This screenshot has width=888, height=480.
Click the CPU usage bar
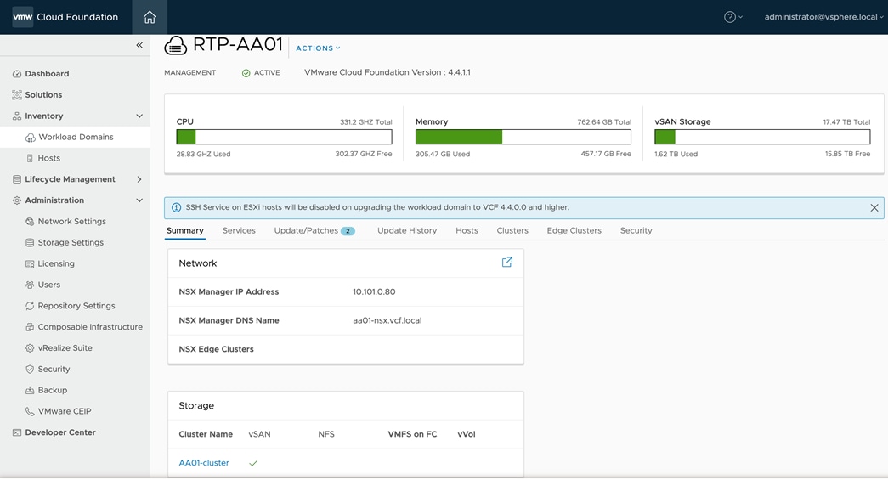(x=285, y=137)
